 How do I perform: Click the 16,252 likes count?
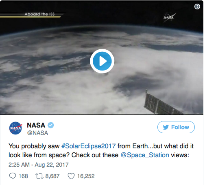[x=86, y=176]
